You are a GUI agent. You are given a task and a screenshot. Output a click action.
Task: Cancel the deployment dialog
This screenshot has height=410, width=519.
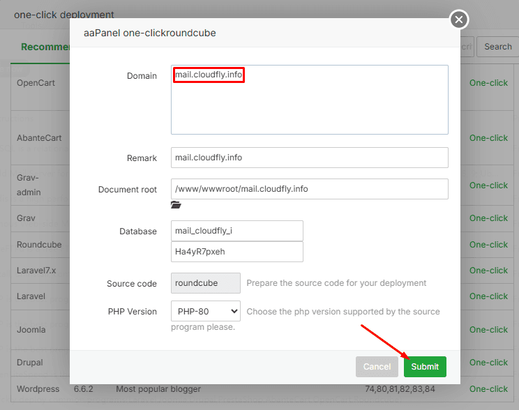(x=377, y=367)
